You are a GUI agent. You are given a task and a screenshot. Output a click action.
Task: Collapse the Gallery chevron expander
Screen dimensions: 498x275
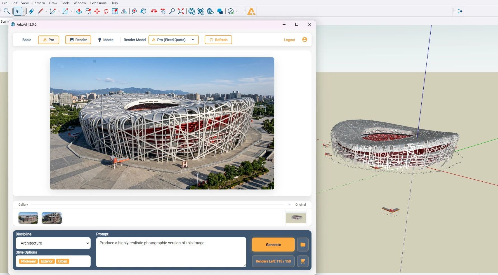289,205
